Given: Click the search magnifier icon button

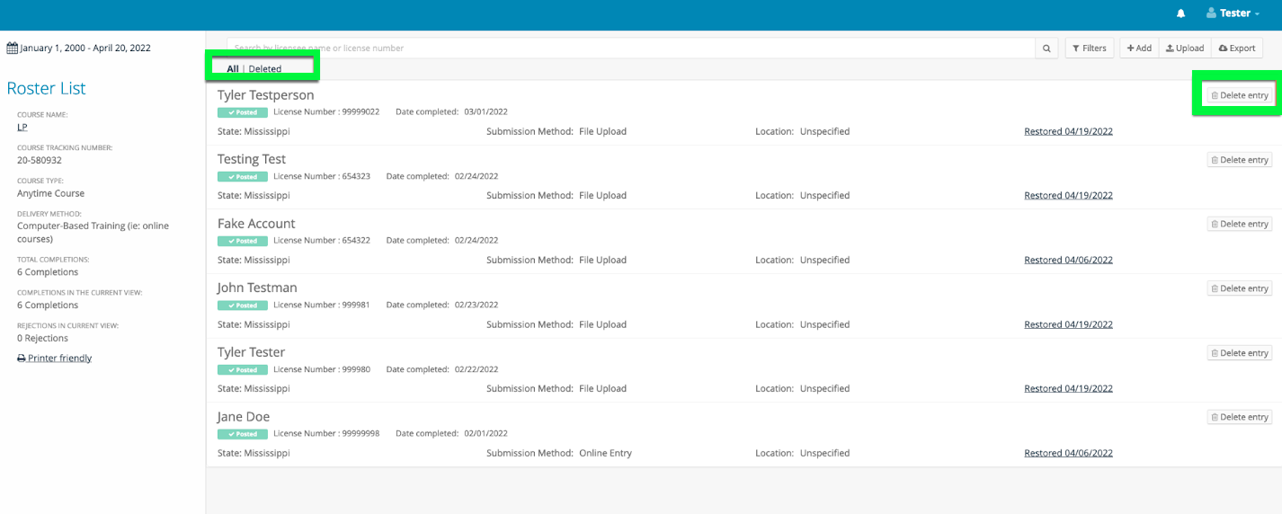Looking at the screenshot, I should click(1046, 49).
